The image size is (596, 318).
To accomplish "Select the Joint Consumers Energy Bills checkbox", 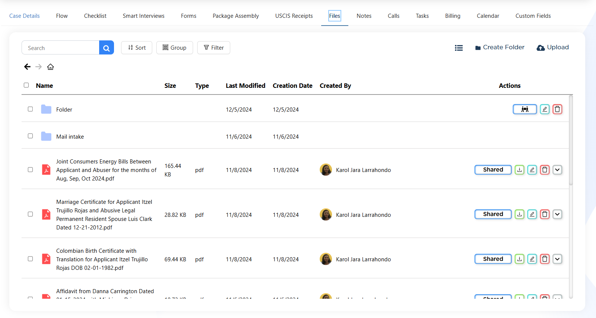I will pos(30,170).
